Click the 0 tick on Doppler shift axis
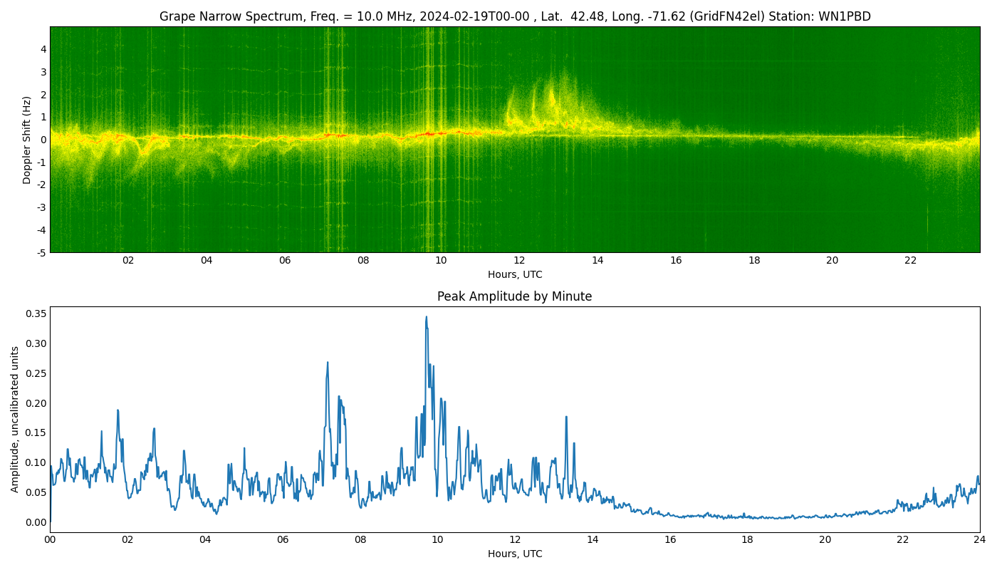This screenshot has width=997, height=570. pos(43,140)
